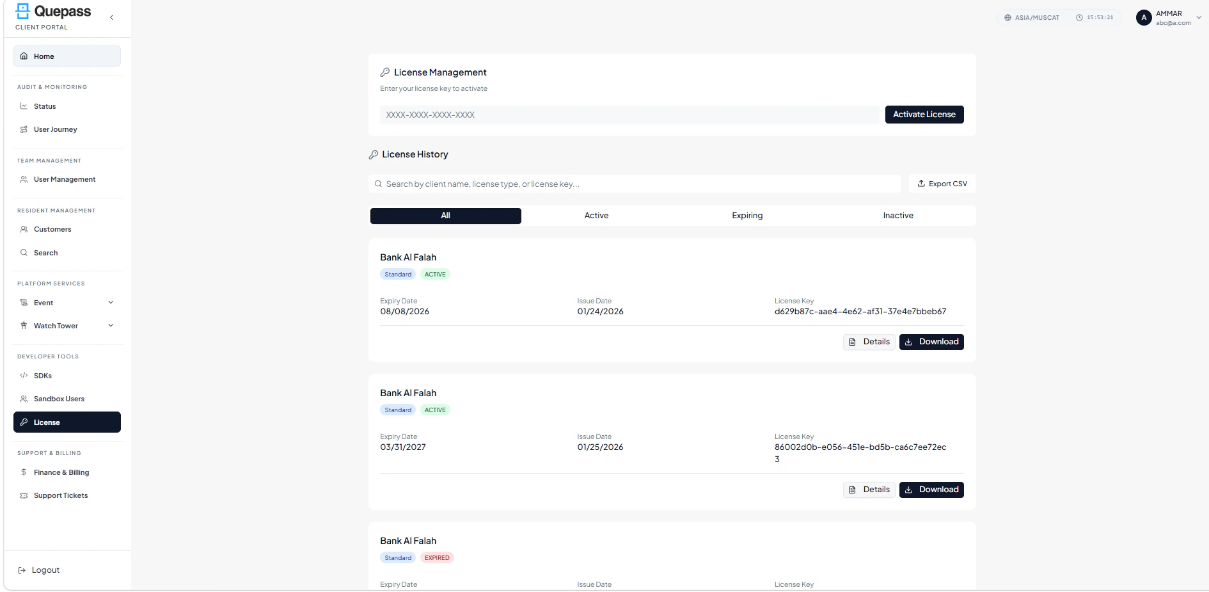Image resolution: width=1209 pixels, height=592 pixels.
Task: Click the User Management people icon
Action: pyautogui.click(x=24, y=179)
